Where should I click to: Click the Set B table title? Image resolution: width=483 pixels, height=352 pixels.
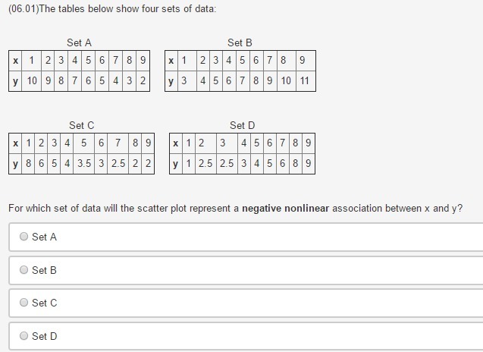[x=240, y=42]
